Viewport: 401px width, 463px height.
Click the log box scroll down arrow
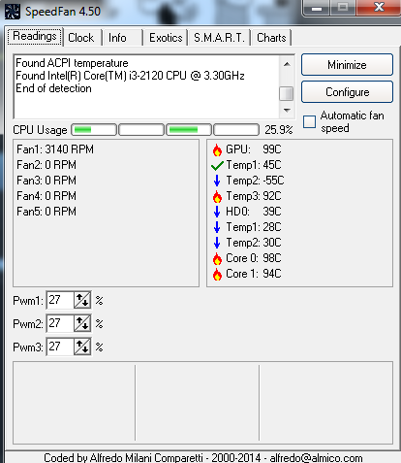pyautogui.click(x=287, y=111)
